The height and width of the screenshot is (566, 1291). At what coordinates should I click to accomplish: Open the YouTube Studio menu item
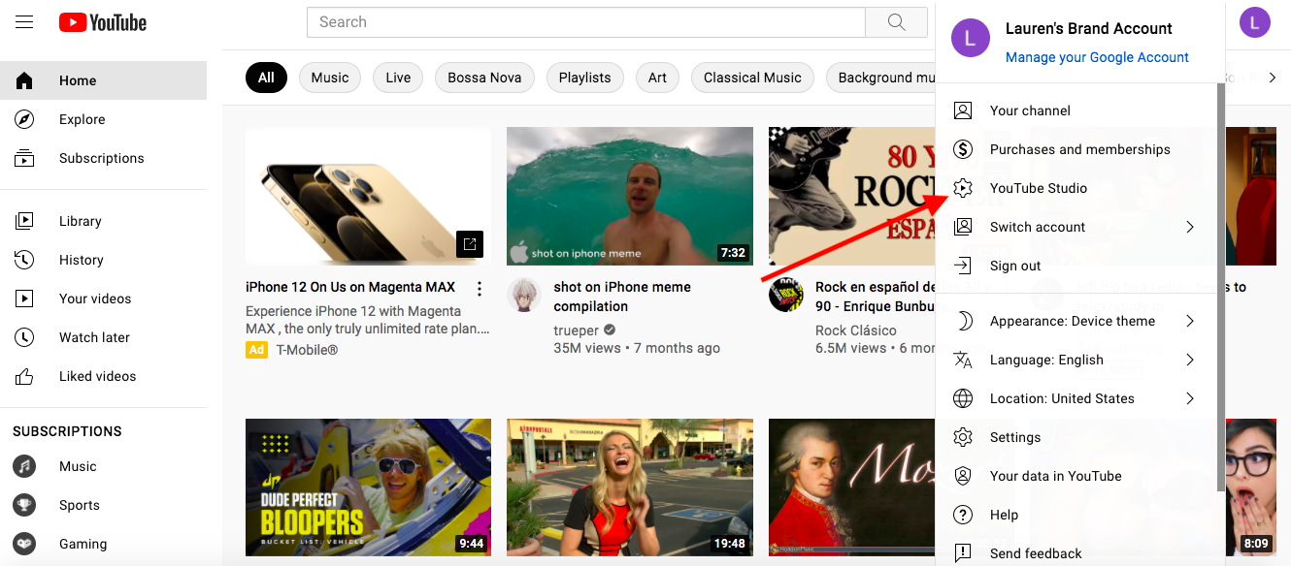1076,188
